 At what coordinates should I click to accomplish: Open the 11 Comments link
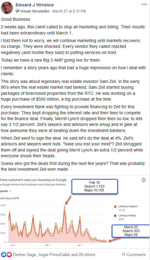[134, 255]
